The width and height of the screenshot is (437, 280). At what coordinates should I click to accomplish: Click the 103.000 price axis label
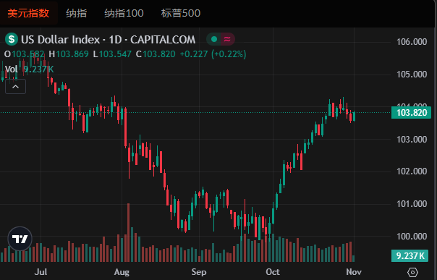[412, 140]
